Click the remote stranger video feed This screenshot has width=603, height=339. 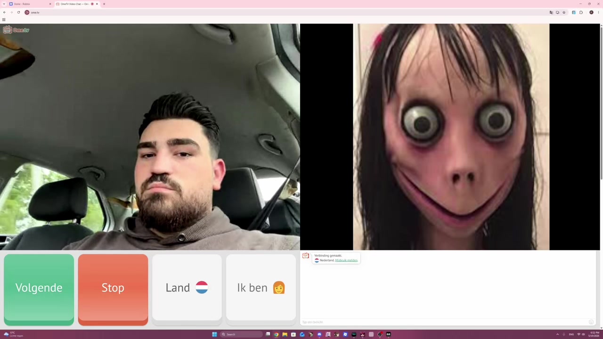coord(450,137)
